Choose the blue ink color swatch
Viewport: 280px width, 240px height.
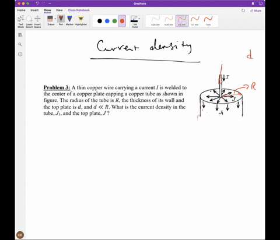[107, 21]
